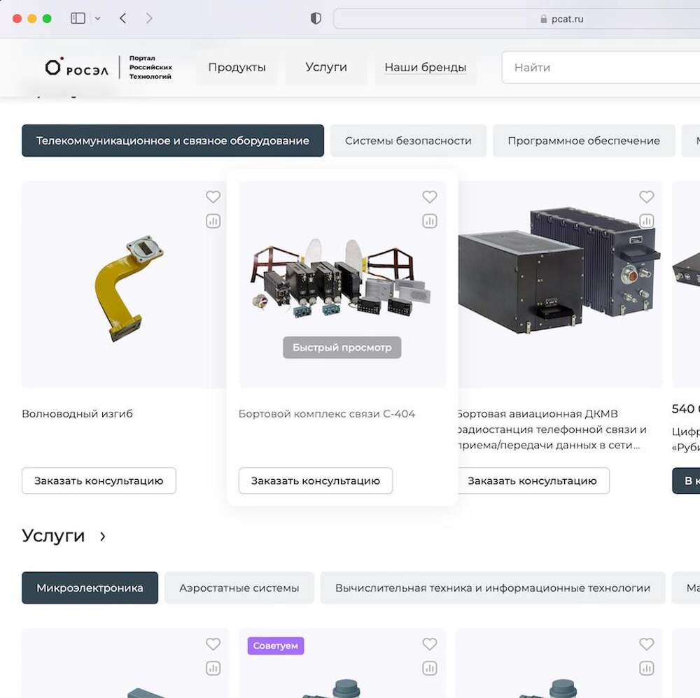Heart the Советуем-labeled service card
This screenshot has height=698, width=700.
point(430,644)
